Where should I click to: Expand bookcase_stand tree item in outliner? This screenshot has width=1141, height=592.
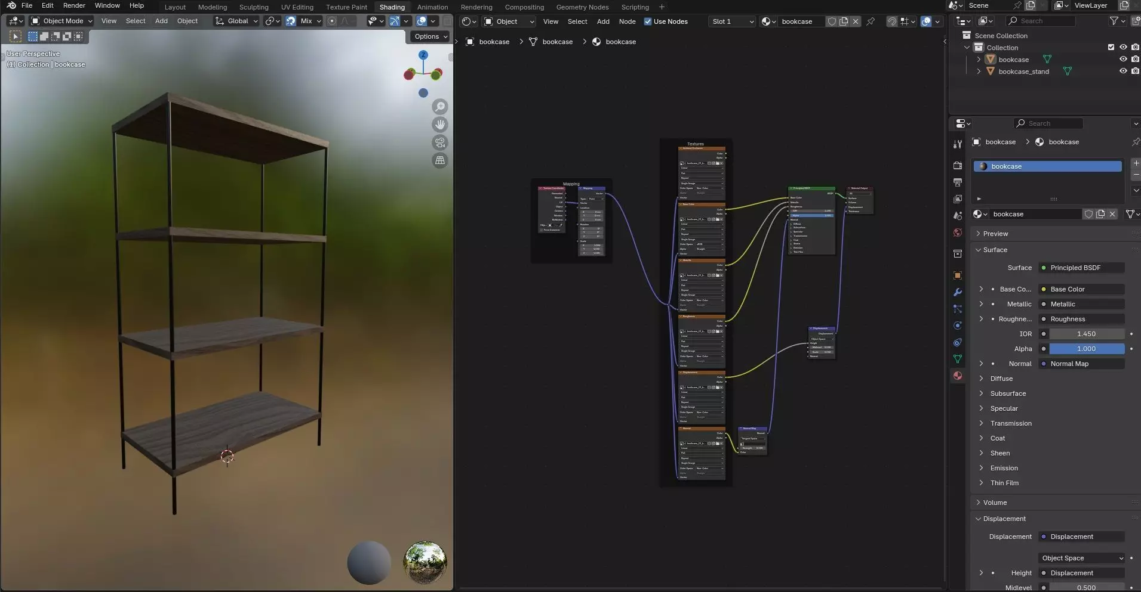tap(979, 72)
